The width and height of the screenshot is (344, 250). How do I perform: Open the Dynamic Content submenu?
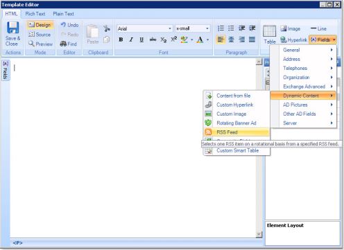click(303, 96)
